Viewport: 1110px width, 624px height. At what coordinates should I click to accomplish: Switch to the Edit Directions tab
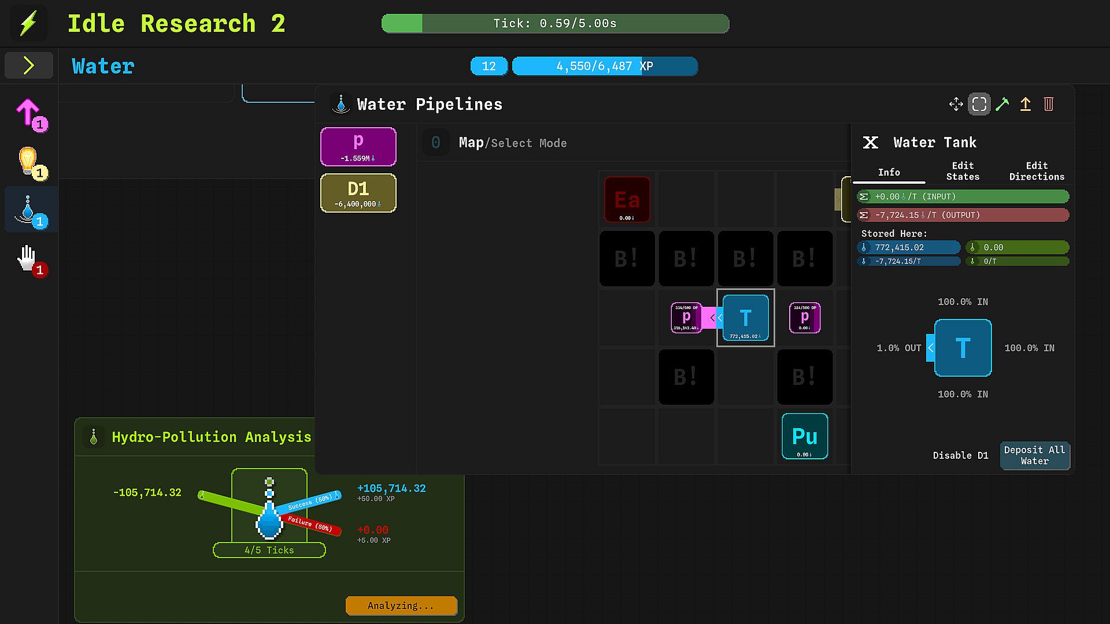tap(1037, 171)
